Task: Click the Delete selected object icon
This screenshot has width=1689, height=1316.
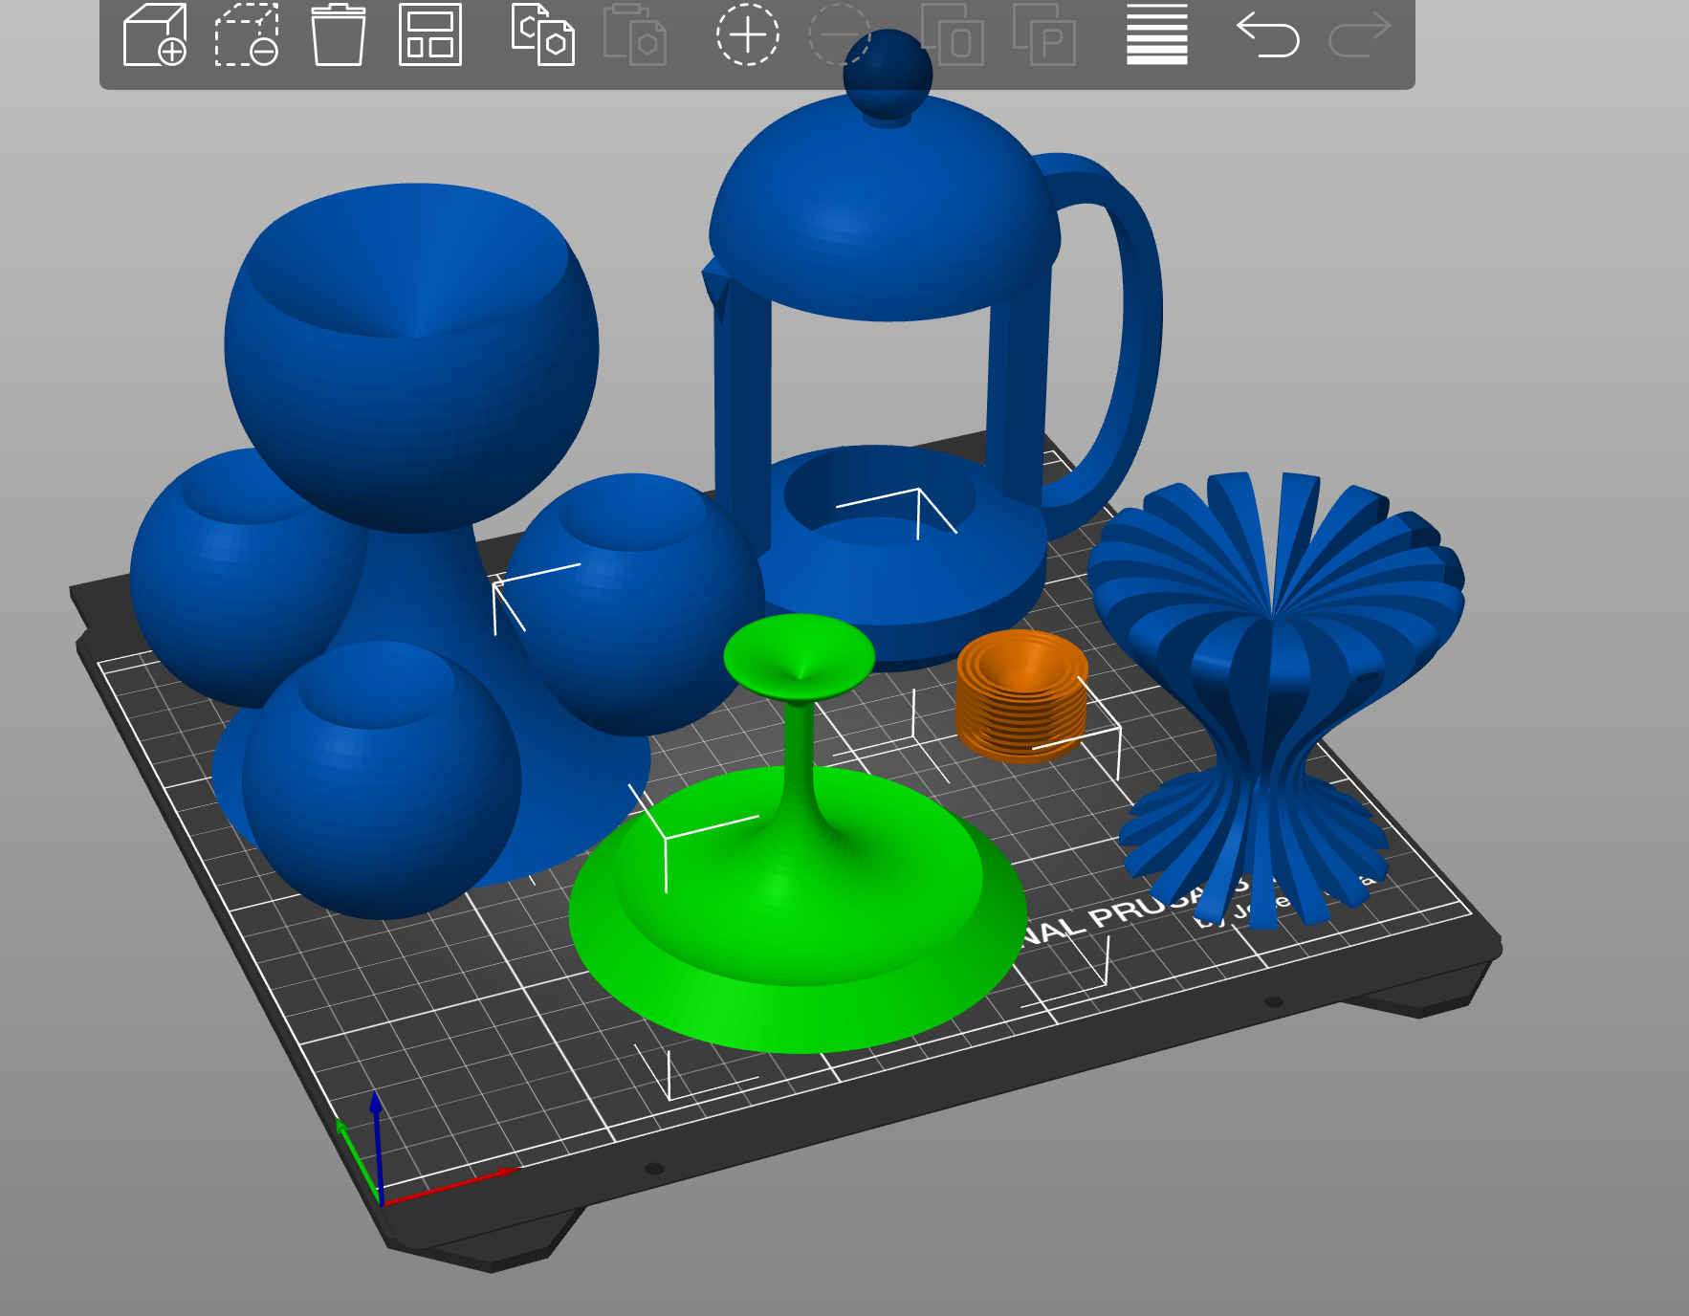Action: pos(247,34)
